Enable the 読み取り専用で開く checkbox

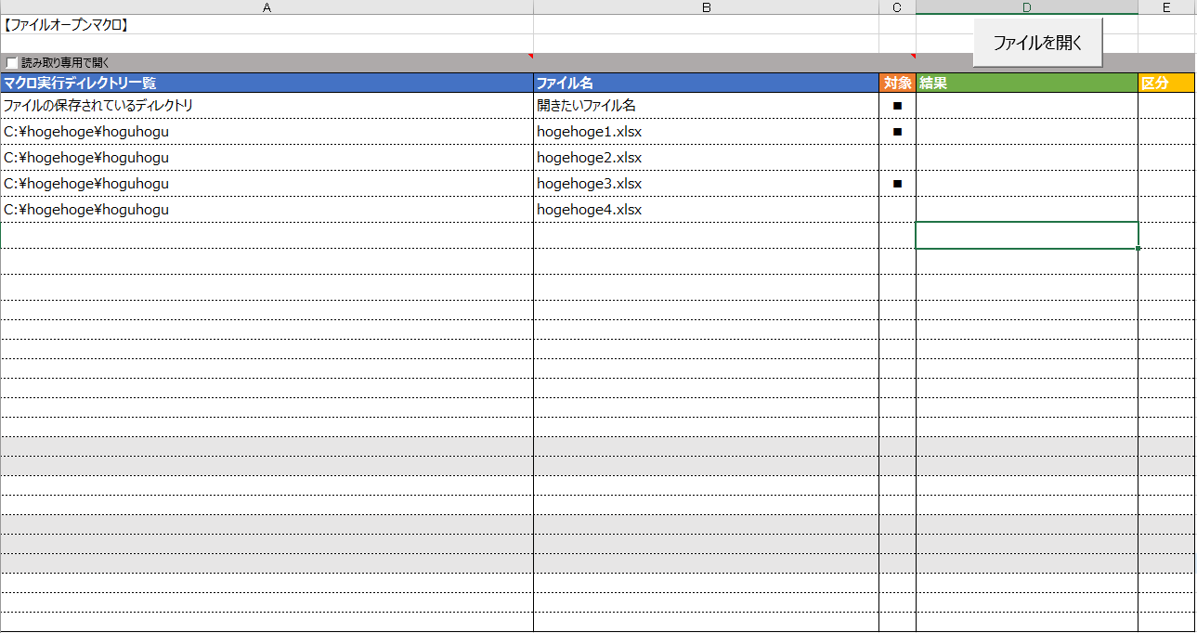[x=11, y=63]
